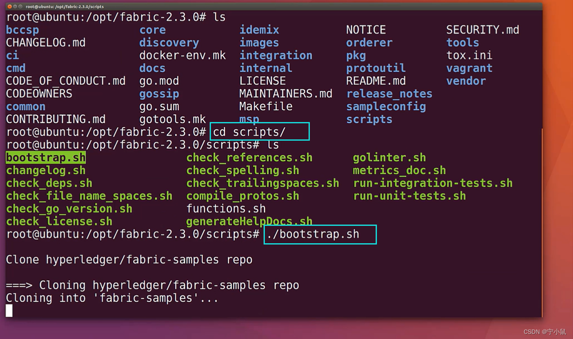The width and height of the screenshot is (573, 339).
Task: Select the check_go_version.sh file name
Action: click(x=69, y=209)
